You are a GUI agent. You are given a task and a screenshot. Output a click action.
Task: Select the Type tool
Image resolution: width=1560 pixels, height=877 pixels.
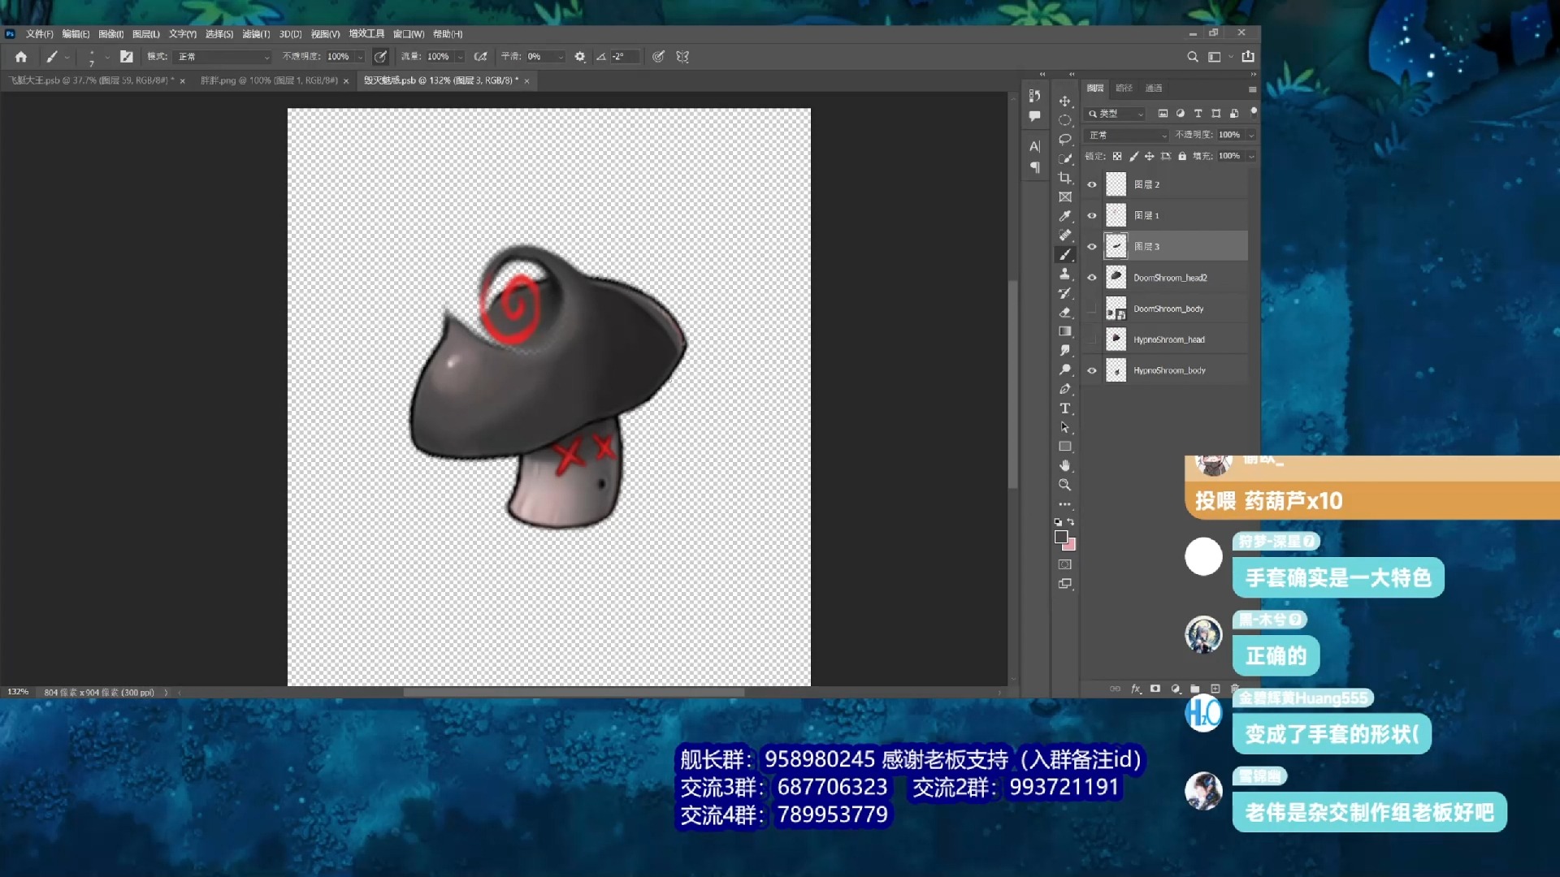(1064, 408)
